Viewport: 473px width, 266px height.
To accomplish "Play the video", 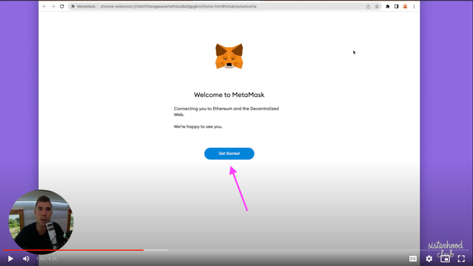I will click(x=10, y=259).
